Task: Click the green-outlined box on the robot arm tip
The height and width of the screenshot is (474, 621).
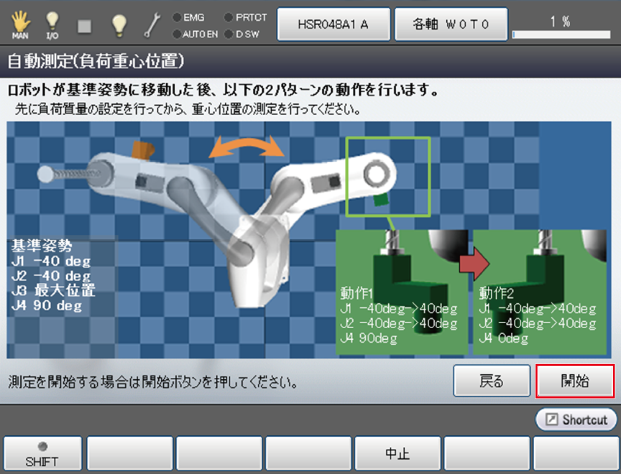Action: (388, 177)
